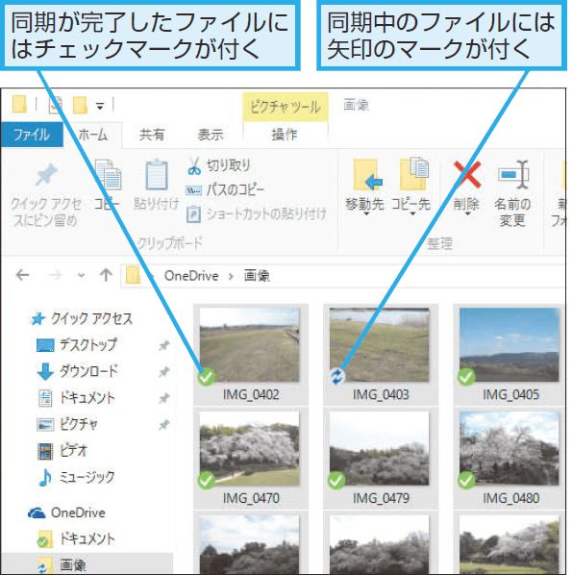Open the ファイル (File) menu tab
This screenshot has width=572, height=575.
tap(32, 135)
